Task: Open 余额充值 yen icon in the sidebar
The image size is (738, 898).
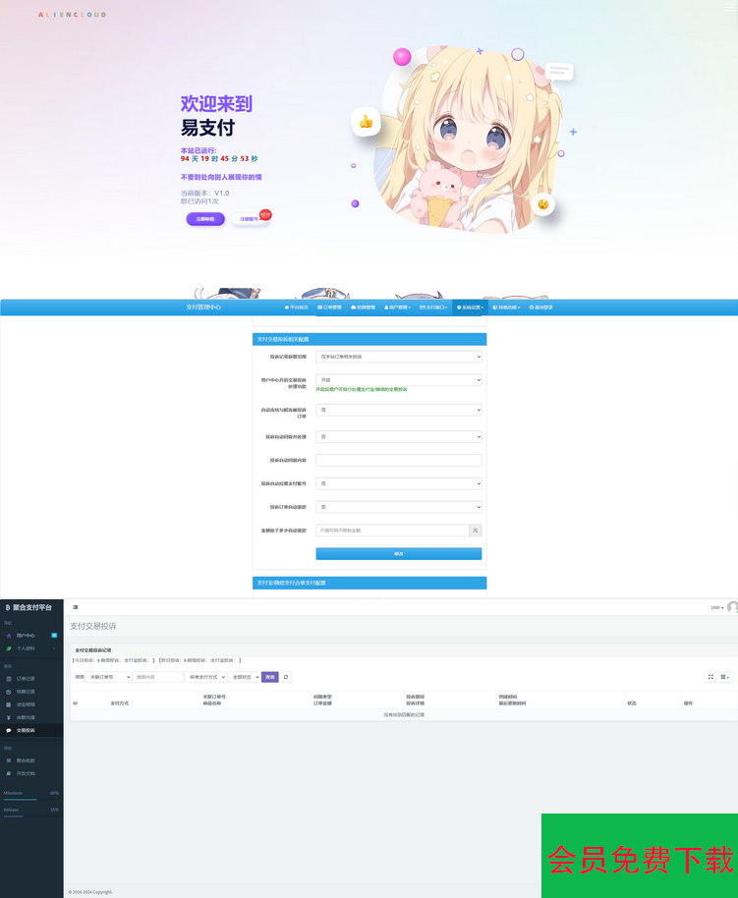Action: coord(9,717)
